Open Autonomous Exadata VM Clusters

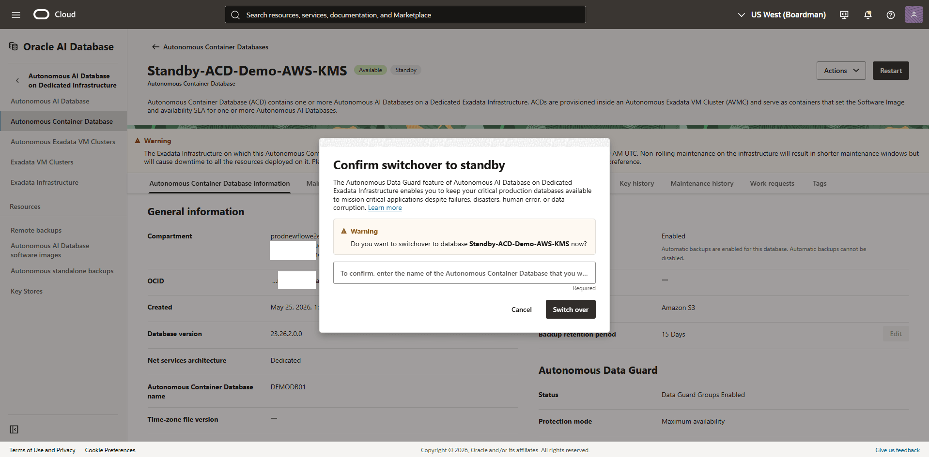[x=63, y=142]
